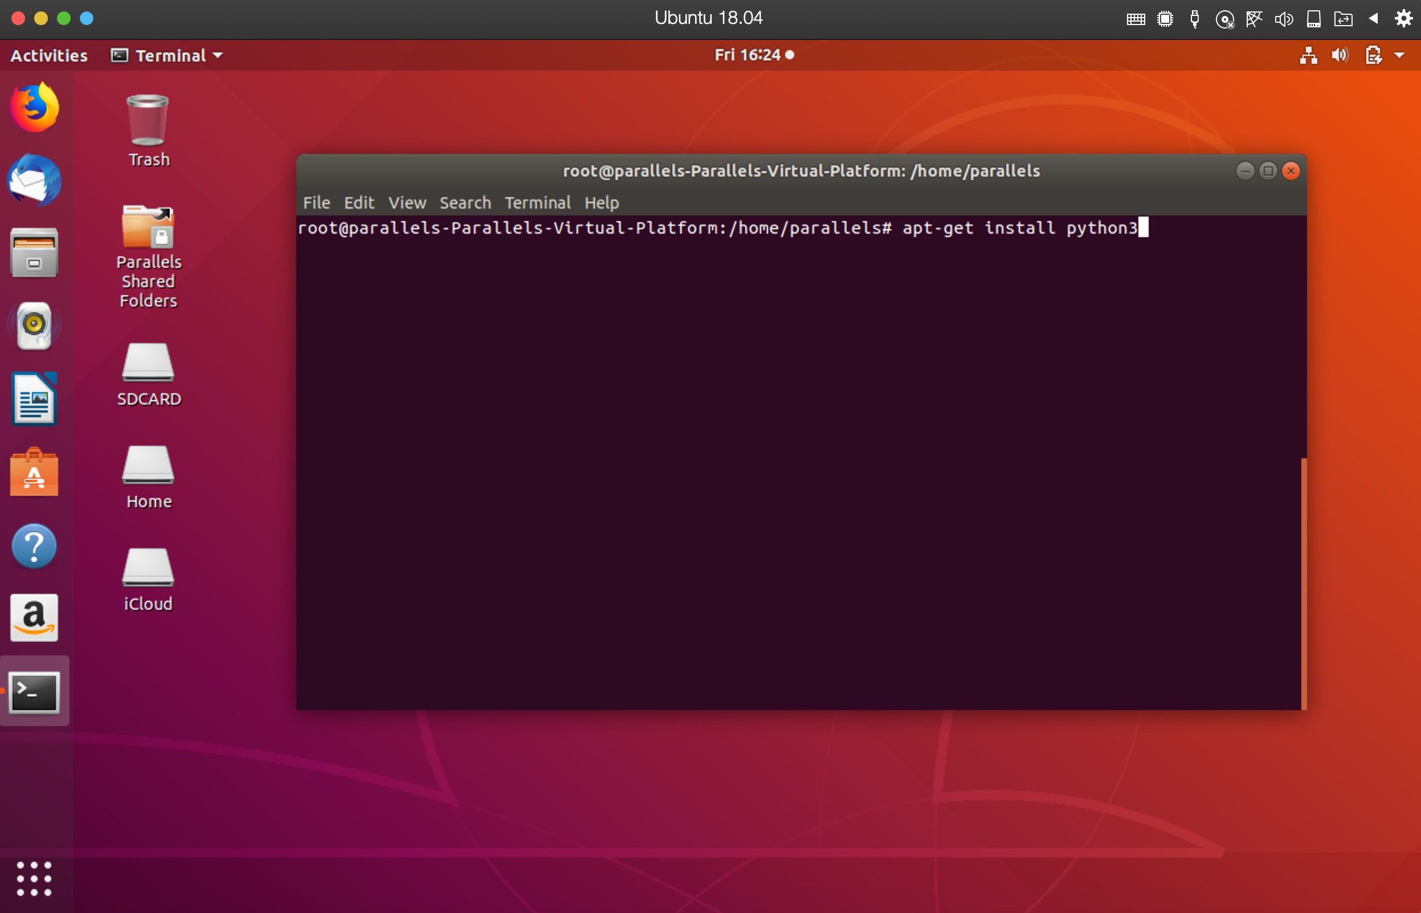Click the Parallels keyboard icon in title bar
Image resolution: width=1421 pixels, height=913 pixels.
coord(1136,19)
